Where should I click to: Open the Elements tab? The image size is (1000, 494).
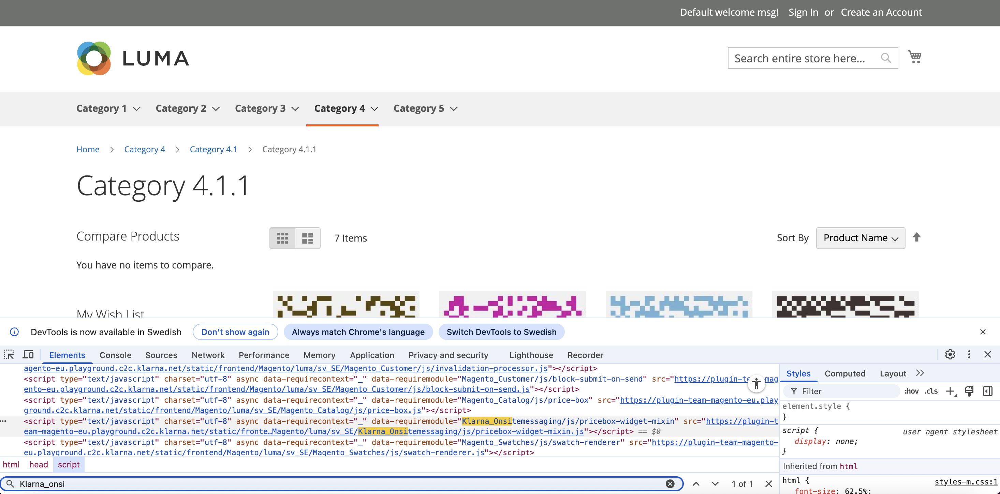click(67, 355)
